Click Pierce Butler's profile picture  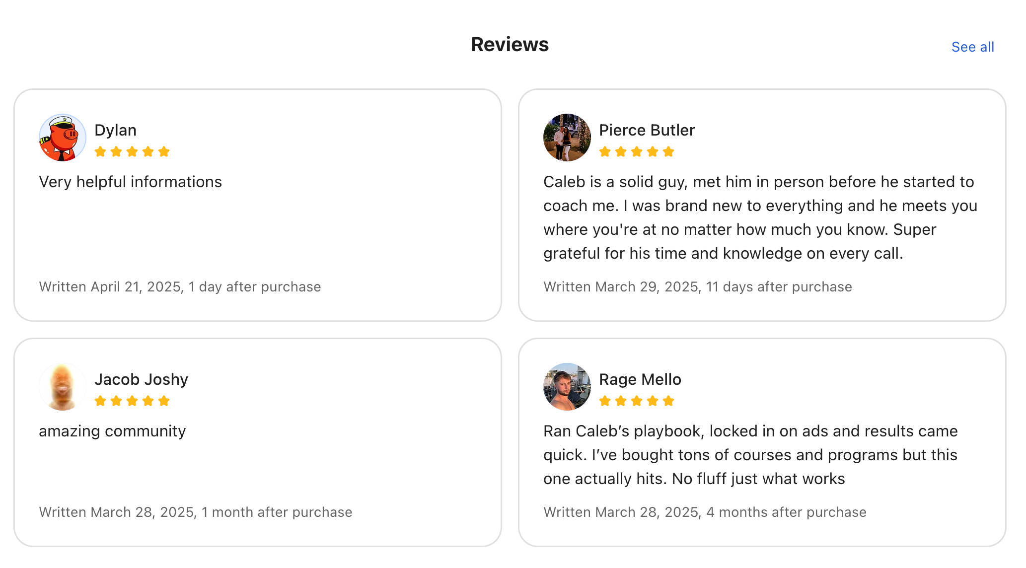point(566,138)
